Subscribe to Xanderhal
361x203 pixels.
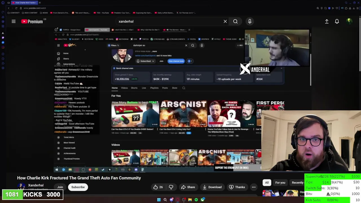coord(78,187)
